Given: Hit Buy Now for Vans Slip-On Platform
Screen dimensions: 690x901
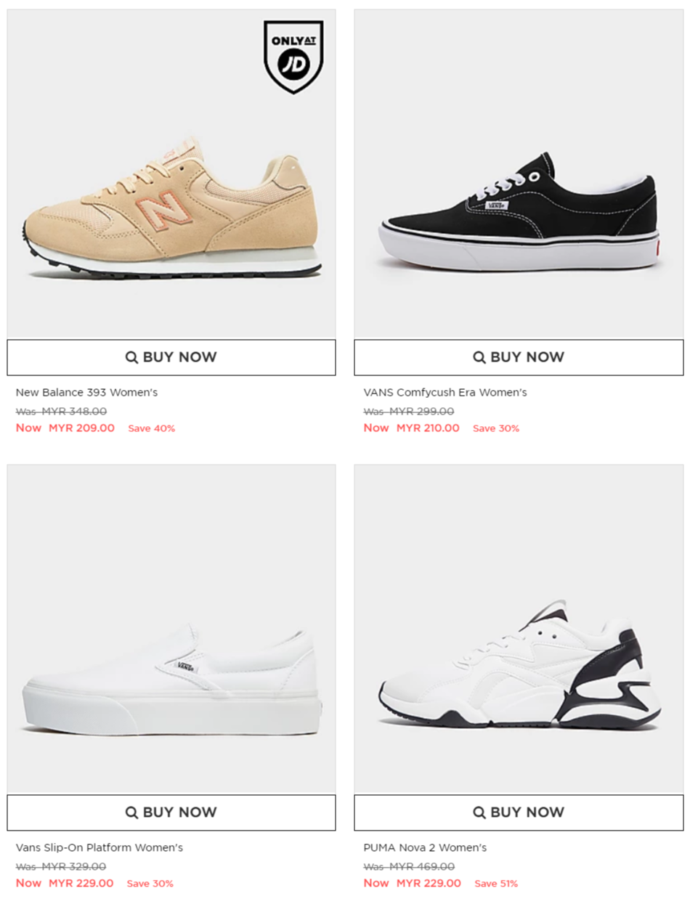Looking at the screenshot, I should pyautogui.click(x=171, y=812).
